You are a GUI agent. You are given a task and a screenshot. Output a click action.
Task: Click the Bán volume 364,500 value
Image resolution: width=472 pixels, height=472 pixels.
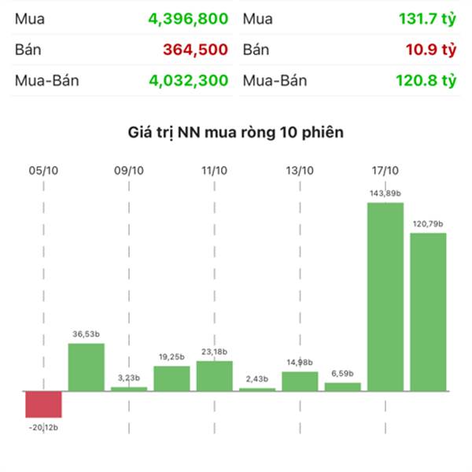(196, 50)
